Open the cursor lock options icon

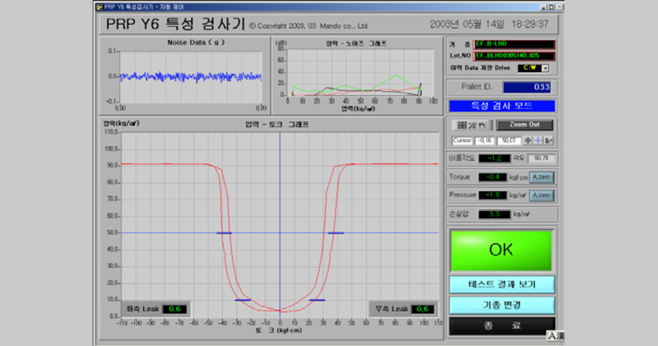(549, 140)
